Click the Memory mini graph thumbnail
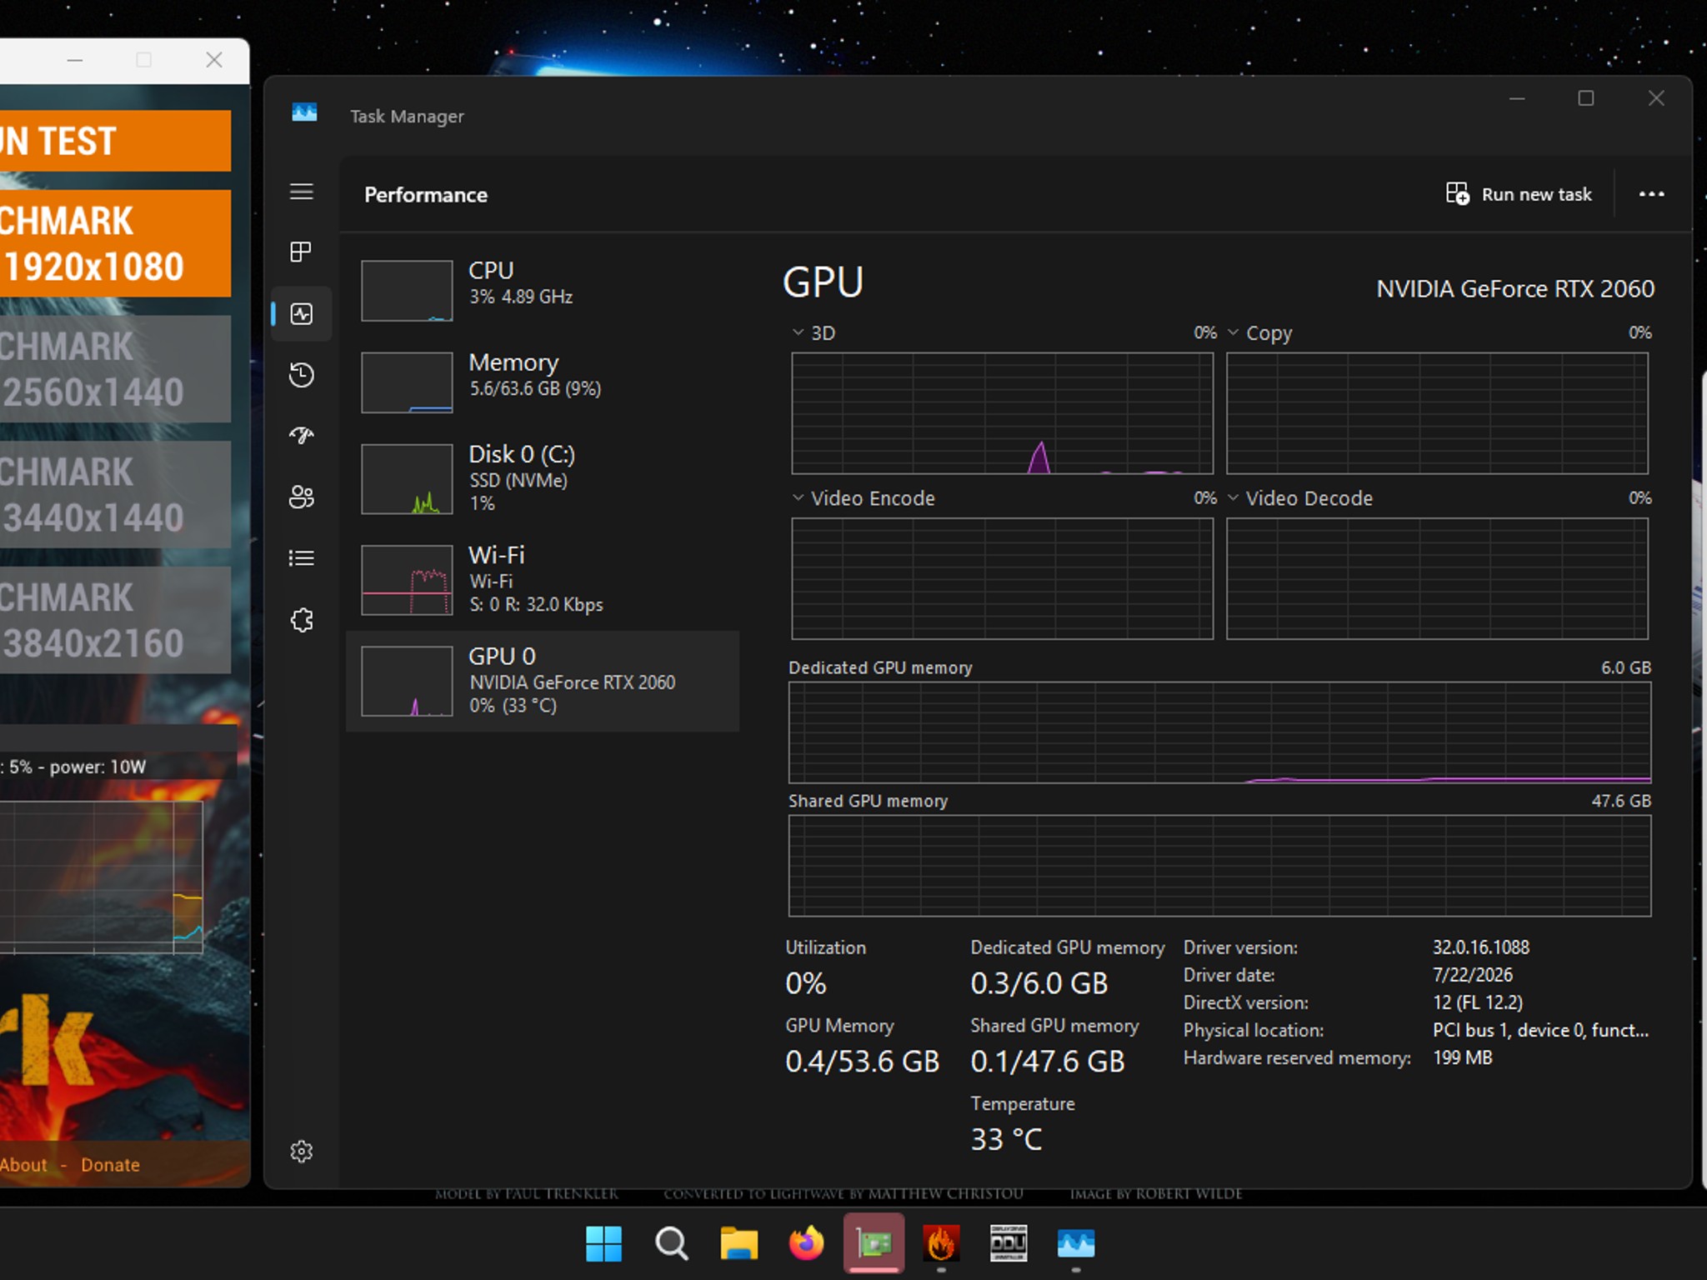The image size is (1707, 1280). [407, 382]
